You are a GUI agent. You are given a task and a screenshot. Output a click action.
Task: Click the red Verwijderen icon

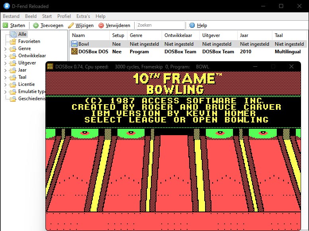[x=101, y=25]
